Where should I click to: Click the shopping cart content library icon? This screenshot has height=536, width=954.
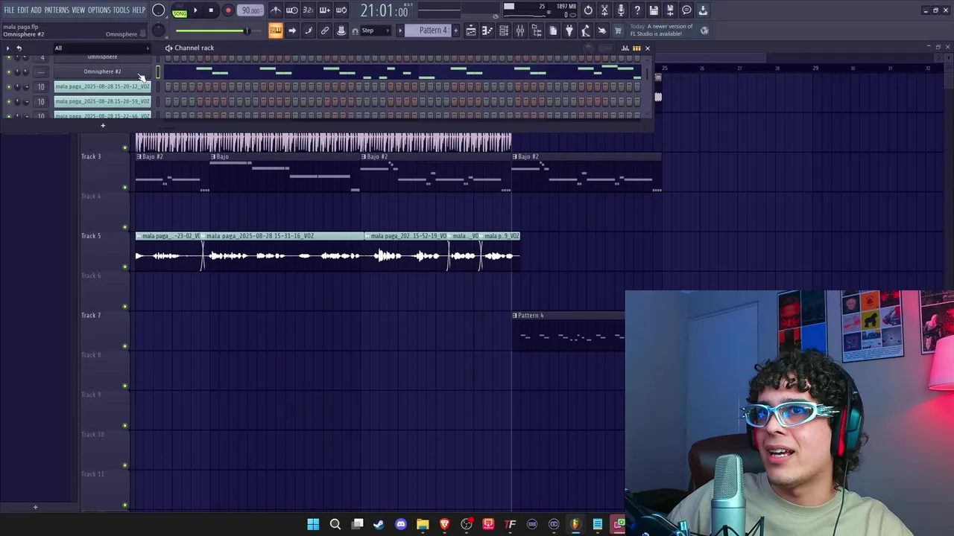[x=618, y=31]
